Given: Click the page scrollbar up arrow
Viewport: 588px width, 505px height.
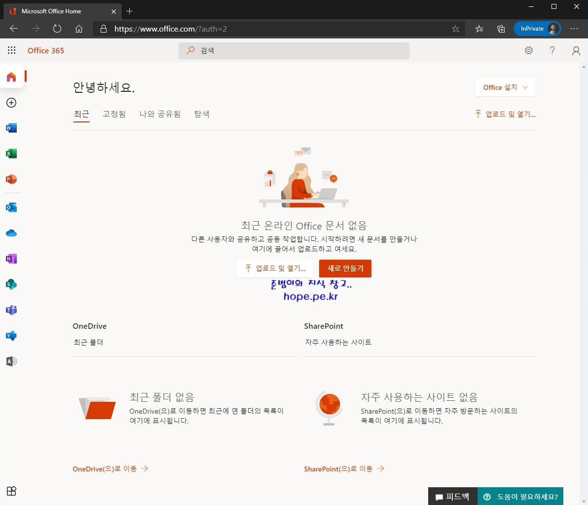Looking at the screenshot, I should (584, 67).
